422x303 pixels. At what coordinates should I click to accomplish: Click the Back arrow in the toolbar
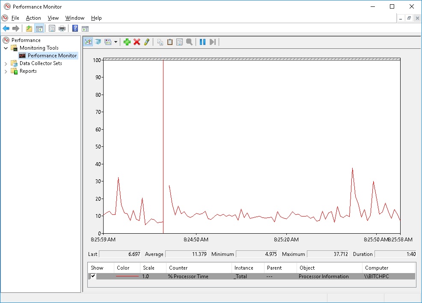click(x=6, y=28)
